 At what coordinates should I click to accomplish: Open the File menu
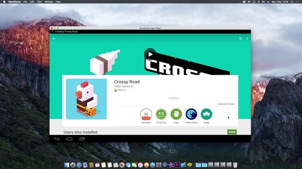pos(25,2)
